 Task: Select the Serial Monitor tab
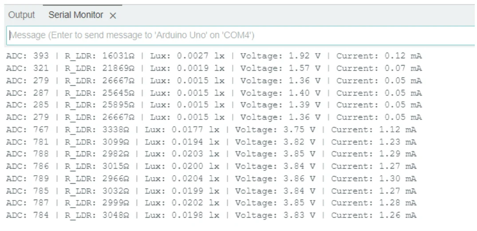75,15
